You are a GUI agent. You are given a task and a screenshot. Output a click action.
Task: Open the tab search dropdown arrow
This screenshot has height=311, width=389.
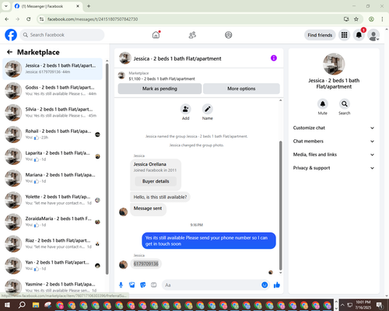[x=5, y=6]
